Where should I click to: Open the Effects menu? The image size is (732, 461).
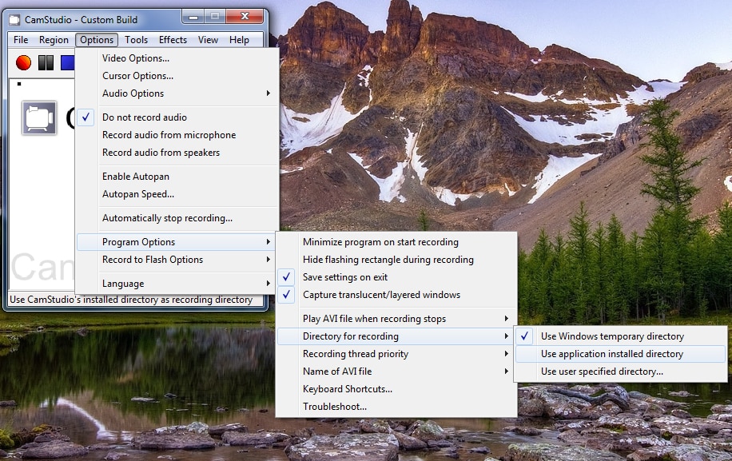point(173,40)
